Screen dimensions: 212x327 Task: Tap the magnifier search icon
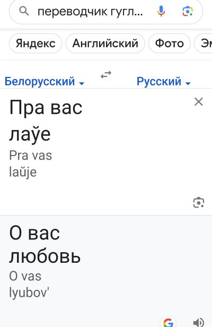pos(24,11)
